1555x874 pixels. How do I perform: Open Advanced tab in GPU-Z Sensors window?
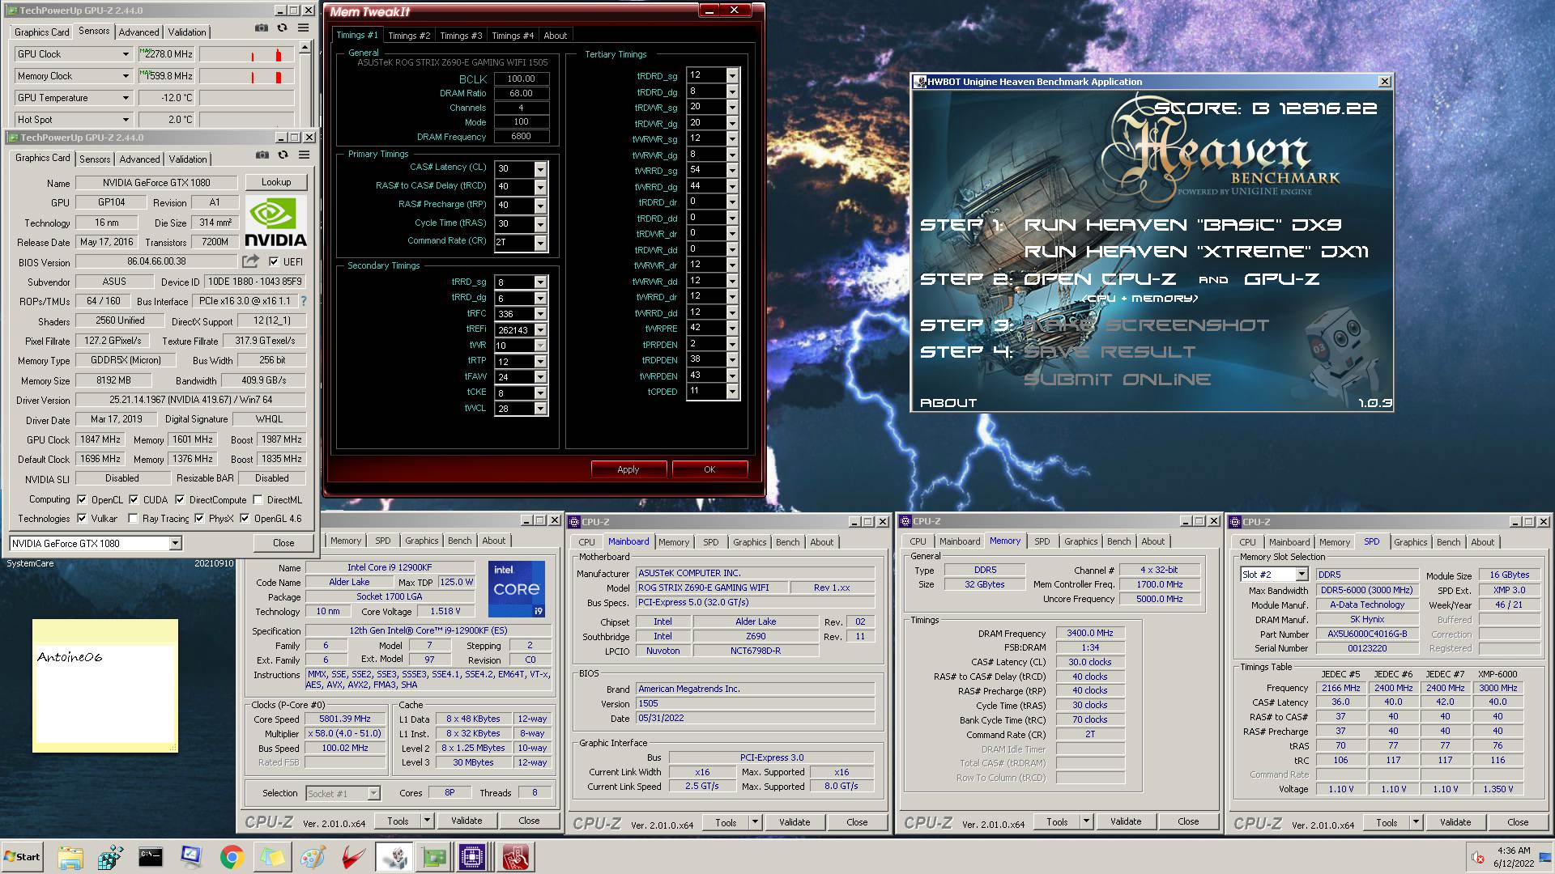[x=138, y=32]
